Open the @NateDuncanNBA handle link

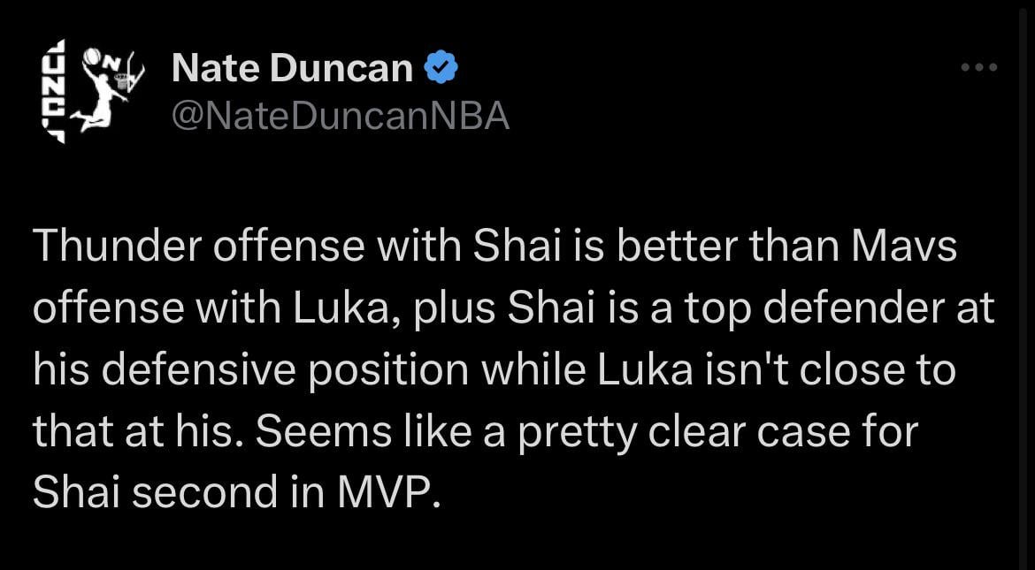coord(340,116)
